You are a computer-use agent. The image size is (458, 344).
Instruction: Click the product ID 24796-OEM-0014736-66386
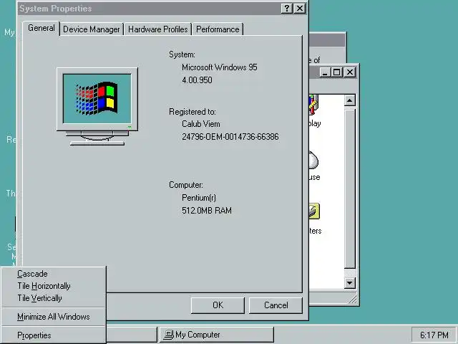coord(230,137)
